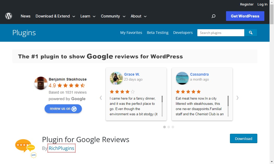Open the News menu item

coord(26,16)
